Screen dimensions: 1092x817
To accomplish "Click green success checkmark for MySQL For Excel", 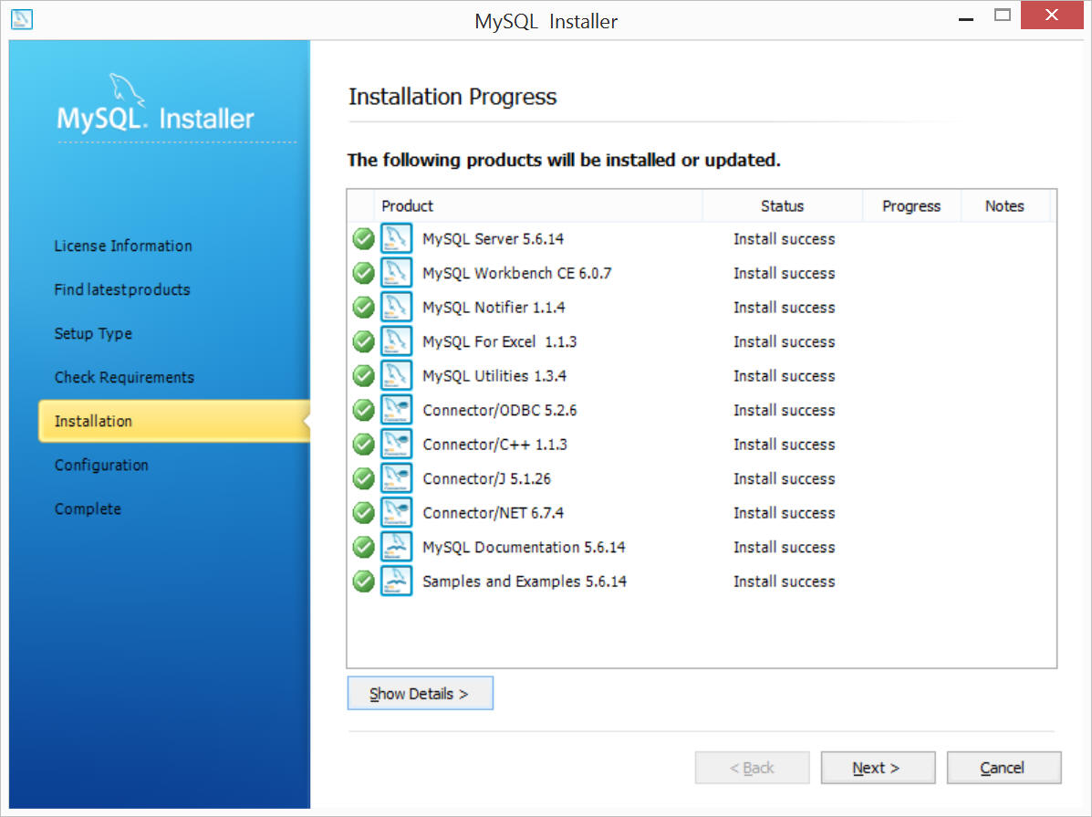I will pyautogui.click(x=363, y=341).
